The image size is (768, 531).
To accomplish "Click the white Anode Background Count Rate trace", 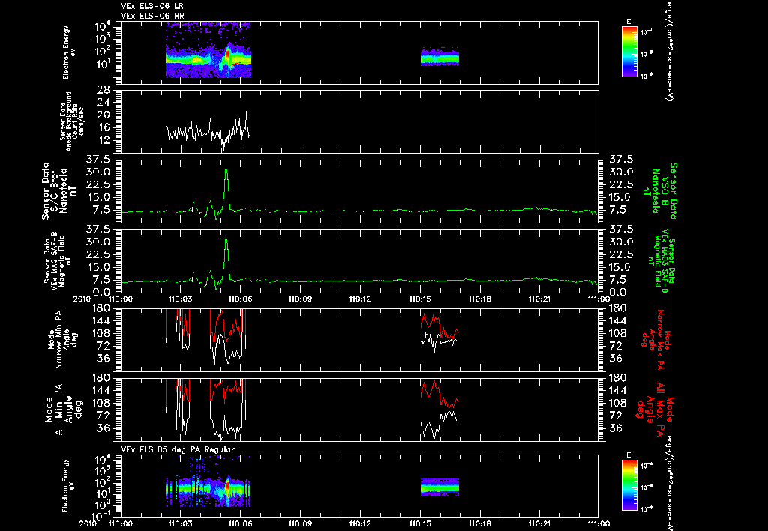I will point(208,130).
